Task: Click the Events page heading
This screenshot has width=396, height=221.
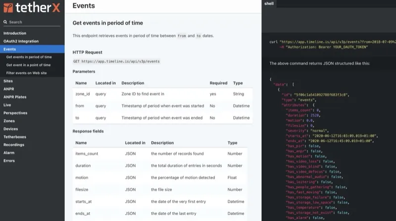Action: (x=84, y=5)
